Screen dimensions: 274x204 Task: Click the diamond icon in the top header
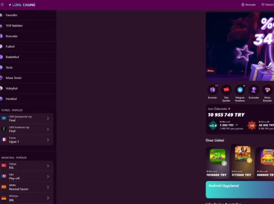[263, 5]
